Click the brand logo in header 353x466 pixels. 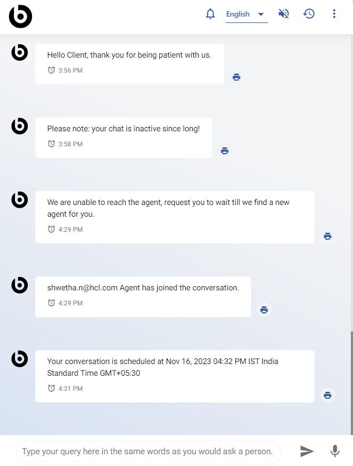point(20,17)
